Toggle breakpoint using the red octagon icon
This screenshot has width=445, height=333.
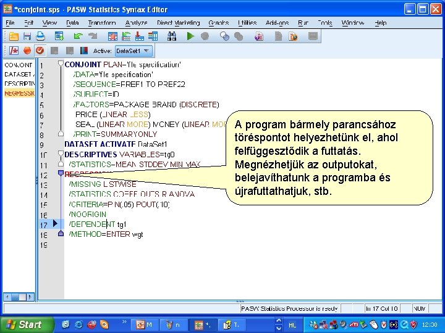27,51
